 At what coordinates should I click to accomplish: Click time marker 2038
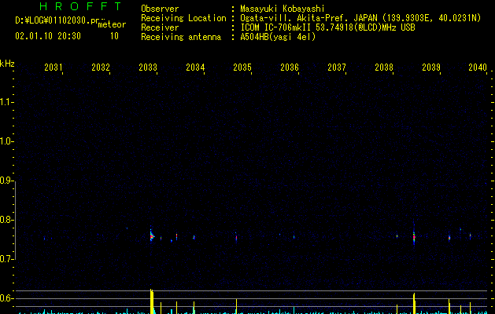point(384,68)
